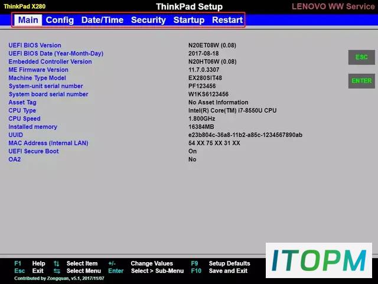
Task: Select the CPU Speed label
Action: pos(24,119)
